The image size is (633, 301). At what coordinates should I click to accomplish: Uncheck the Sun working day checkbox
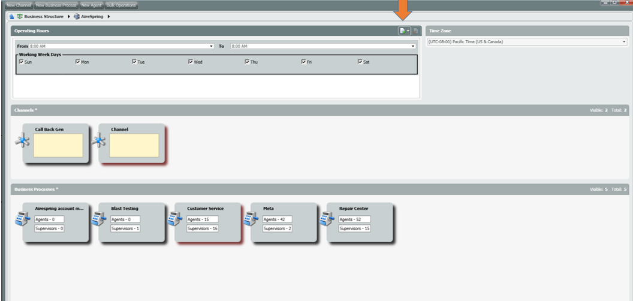21,62
